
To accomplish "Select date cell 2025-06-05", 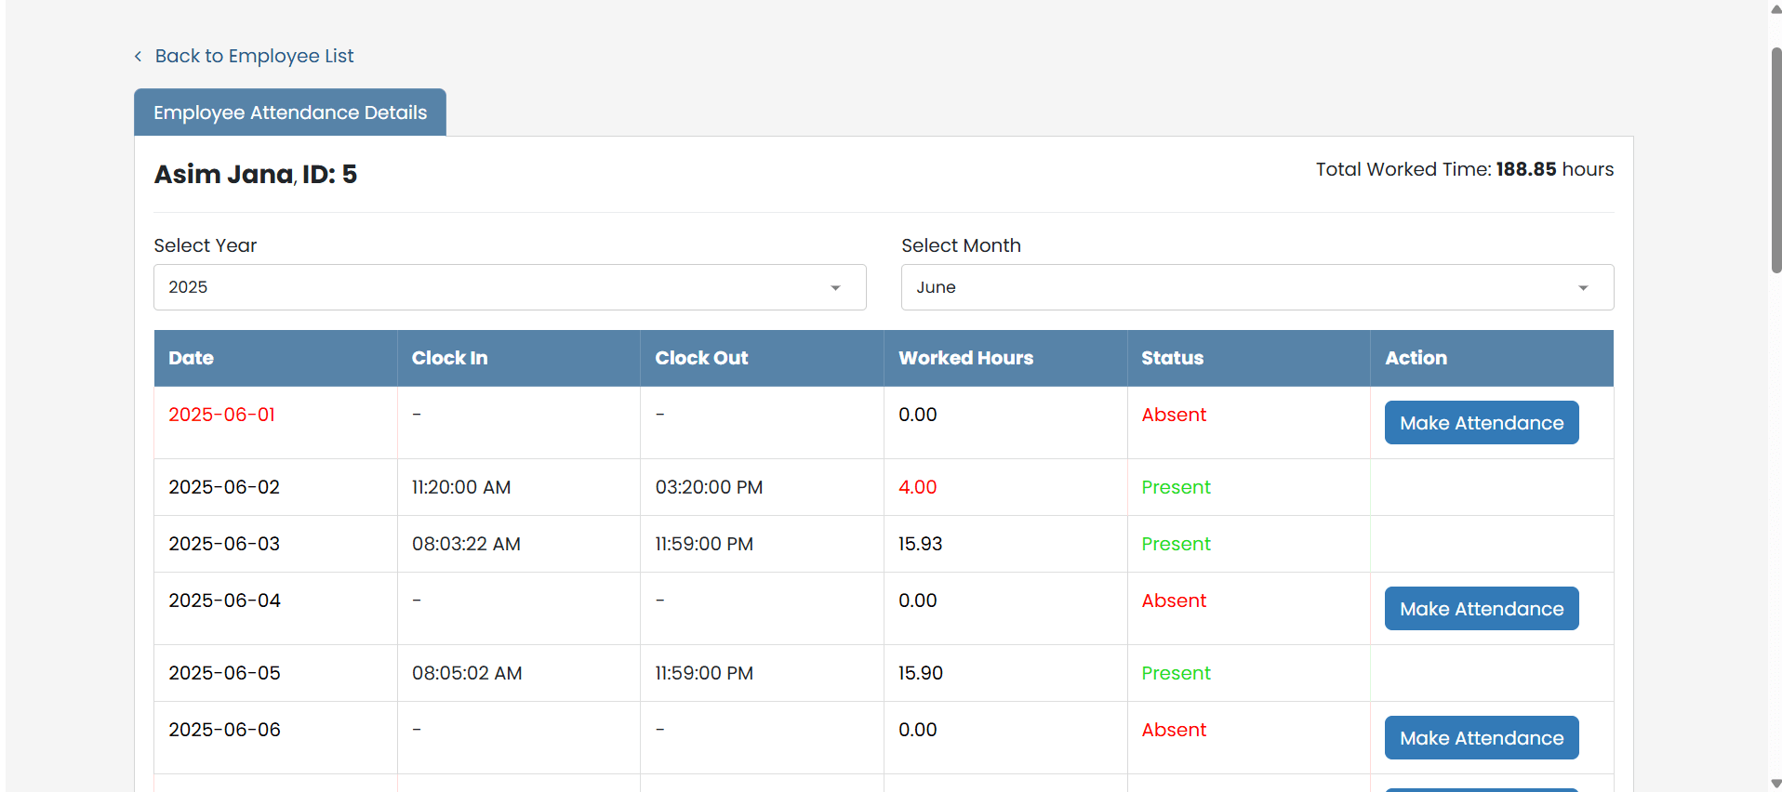I will [x=224, y=673].
